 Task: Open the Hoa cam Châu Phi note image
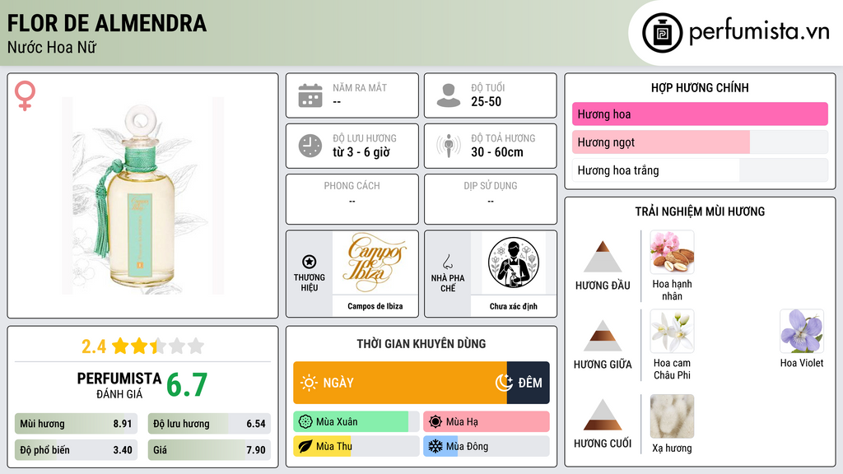point(672,331)
